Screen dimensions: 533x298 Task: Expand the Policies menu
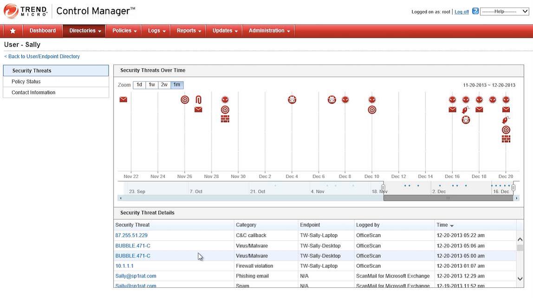coord(124,31)
